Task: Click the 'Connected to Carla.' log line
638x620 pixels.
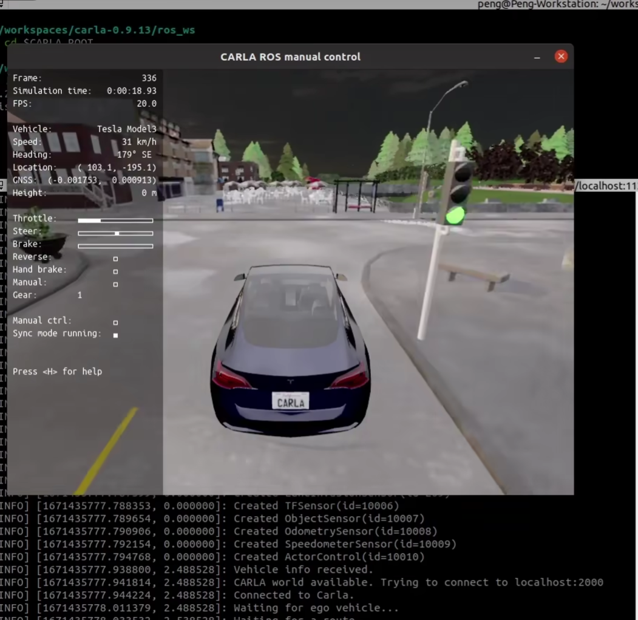Action: 177,595
